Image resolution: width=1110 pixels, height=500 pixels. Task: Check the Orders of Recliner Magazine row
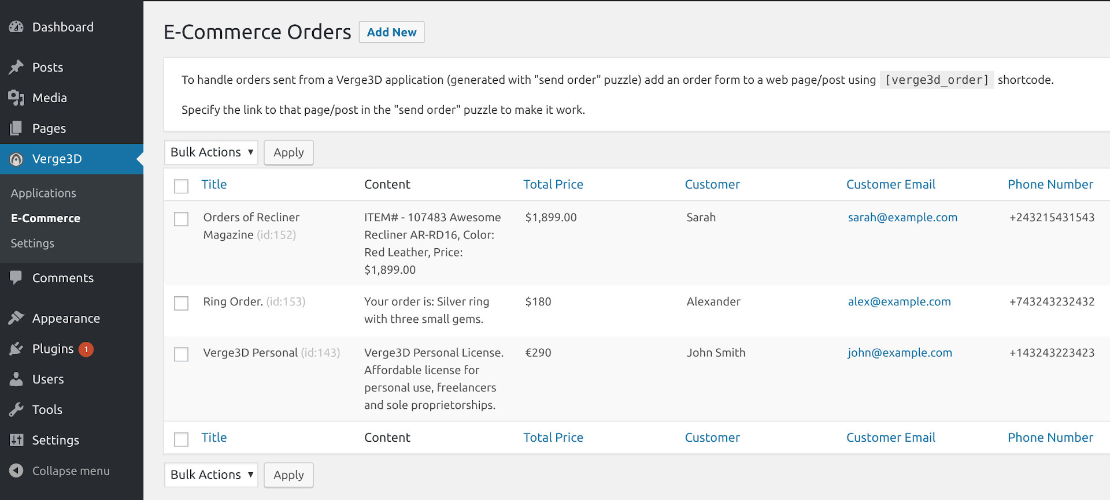pos(181,219)
